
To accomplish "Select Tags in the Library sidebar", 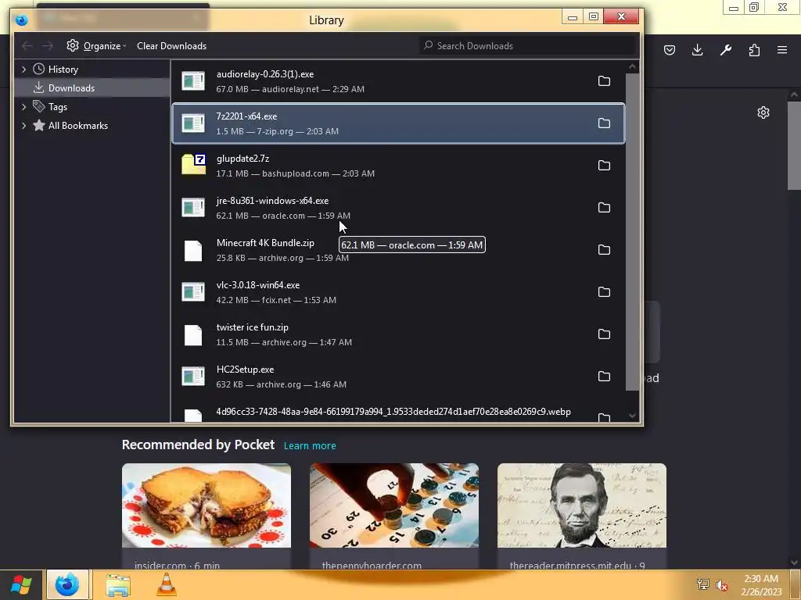I will (x=92, y=106).
